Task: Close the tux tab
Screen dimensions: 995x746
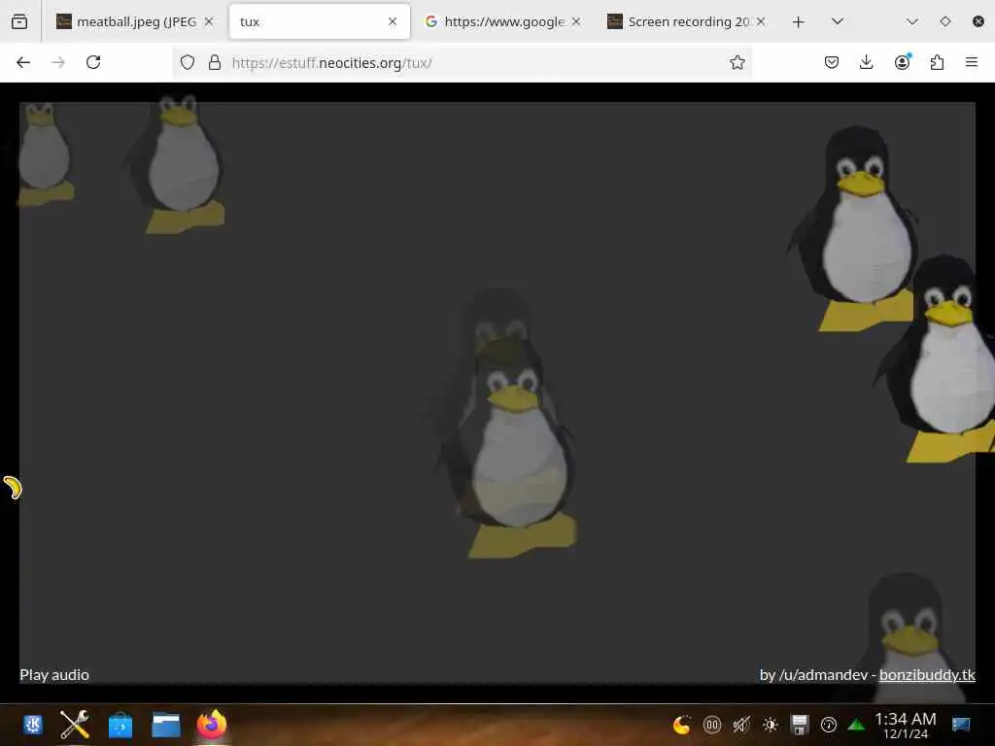Action: (x=393, y=21)
